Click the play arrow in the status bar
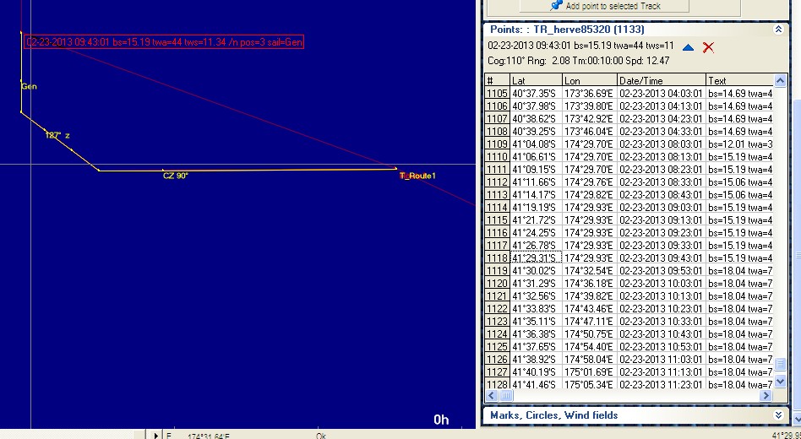The image size is (801, 439). click(155, 435)
